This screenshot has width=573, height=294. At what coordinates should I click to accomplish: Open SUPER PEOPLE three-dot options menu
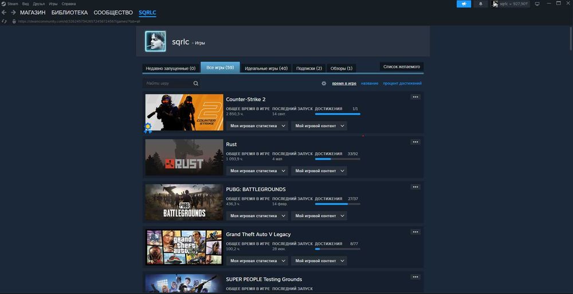(x=415, y=277)
